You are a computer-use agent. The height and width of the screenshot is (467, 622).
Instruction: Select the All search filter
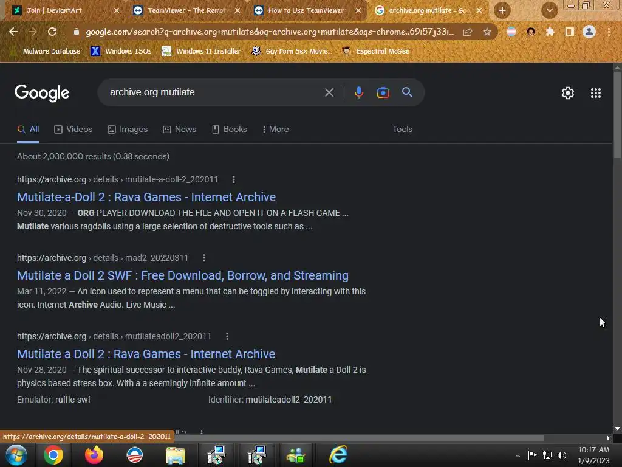point(28,130)
